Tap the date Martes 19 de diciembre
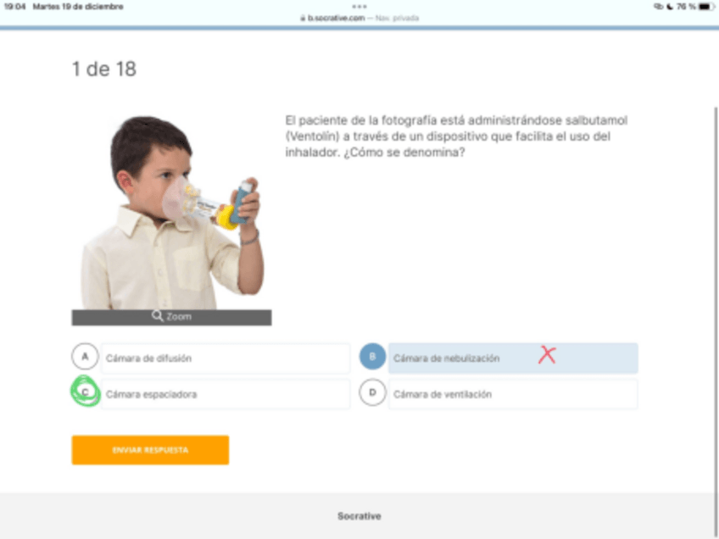 78,7
